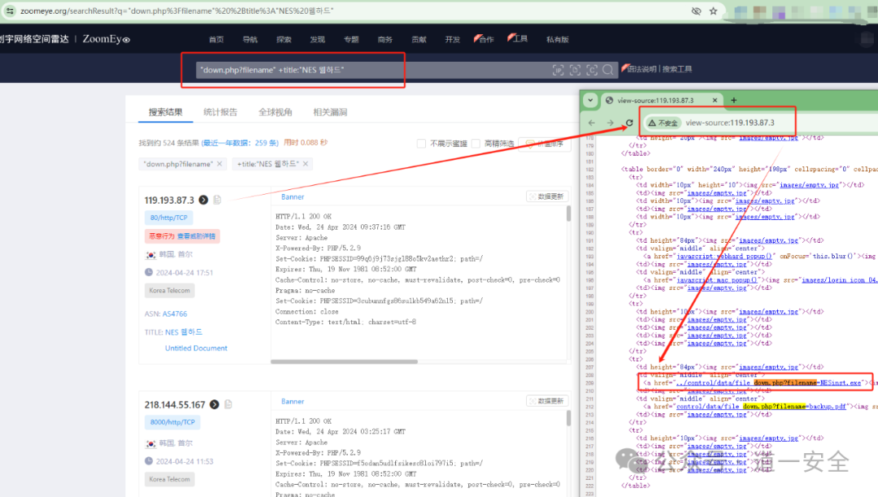Click the Korea Telecom tag under 218.144.55.167
The image size is (878, 497).
(x=169, y=479)
